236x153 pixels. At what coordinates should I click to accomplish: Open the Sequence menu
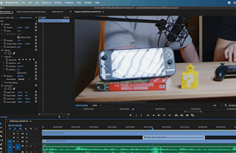click(x=46, y=3)
